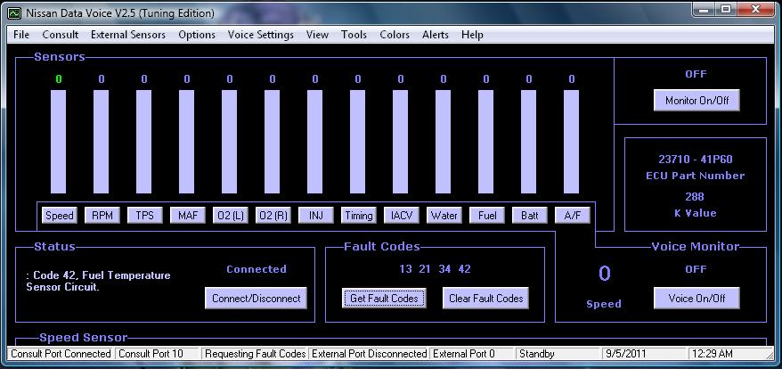The height and width of the screenshot is (369, 782).
Task: Click External Port 0 status entry
Action: [x=472, y=354]
